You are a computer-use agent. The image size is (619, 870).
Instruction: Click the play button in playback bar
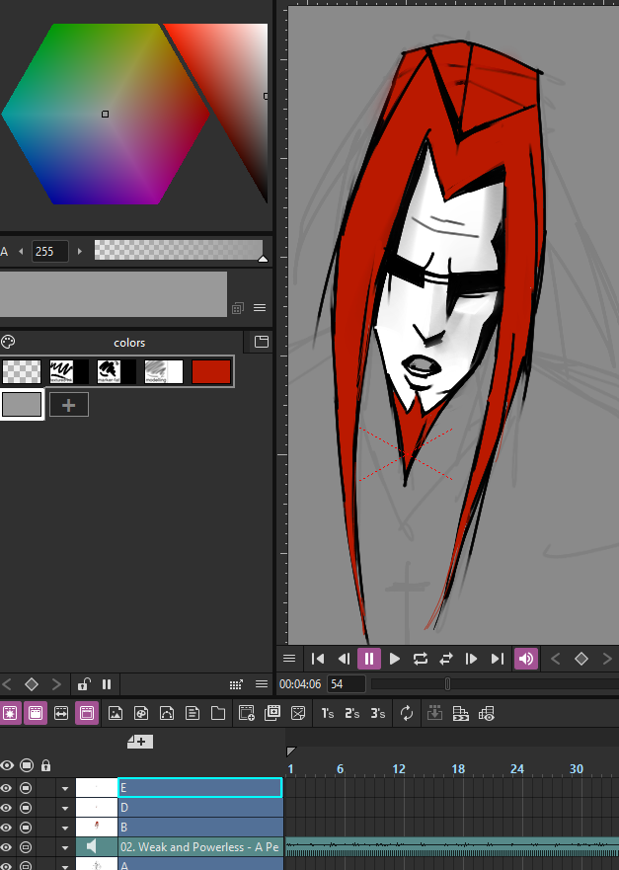point(395,659)
